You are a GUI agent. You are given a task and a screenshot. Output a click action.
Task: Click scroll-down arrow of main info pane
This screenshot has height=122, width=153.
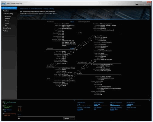click(x=151, y=98)
